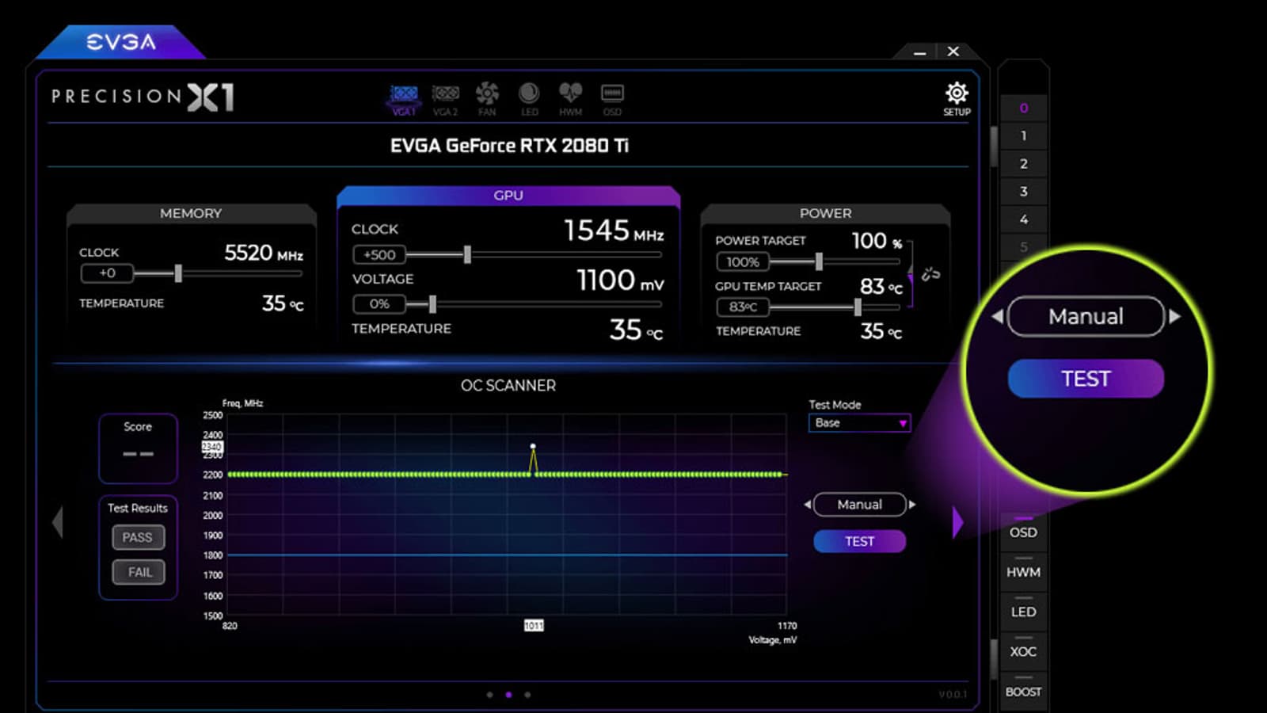Image resolution: width=1267 pixels, height=713 pixels.
Task: Click the right arrow beside the small Manual selector
Action: [x=912, y=505]
